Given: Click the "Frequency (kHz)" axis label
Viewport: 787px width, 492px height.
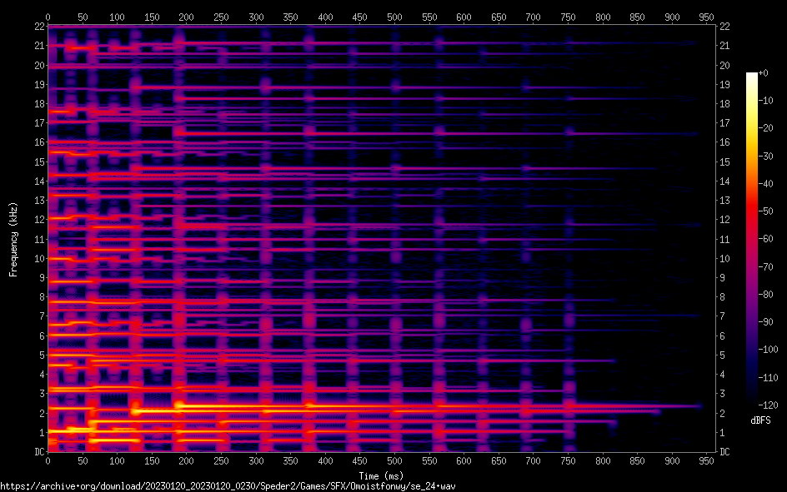Looking at the screenshot, I should (13, 239).
